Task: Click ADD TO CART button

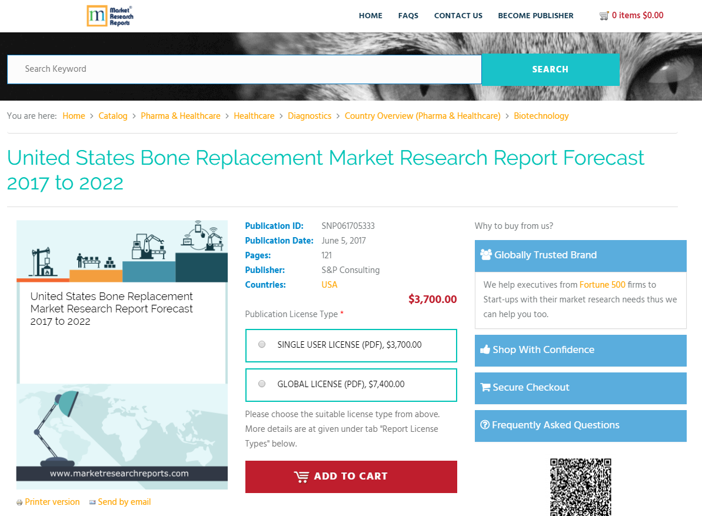Action: tap(351, 477)
